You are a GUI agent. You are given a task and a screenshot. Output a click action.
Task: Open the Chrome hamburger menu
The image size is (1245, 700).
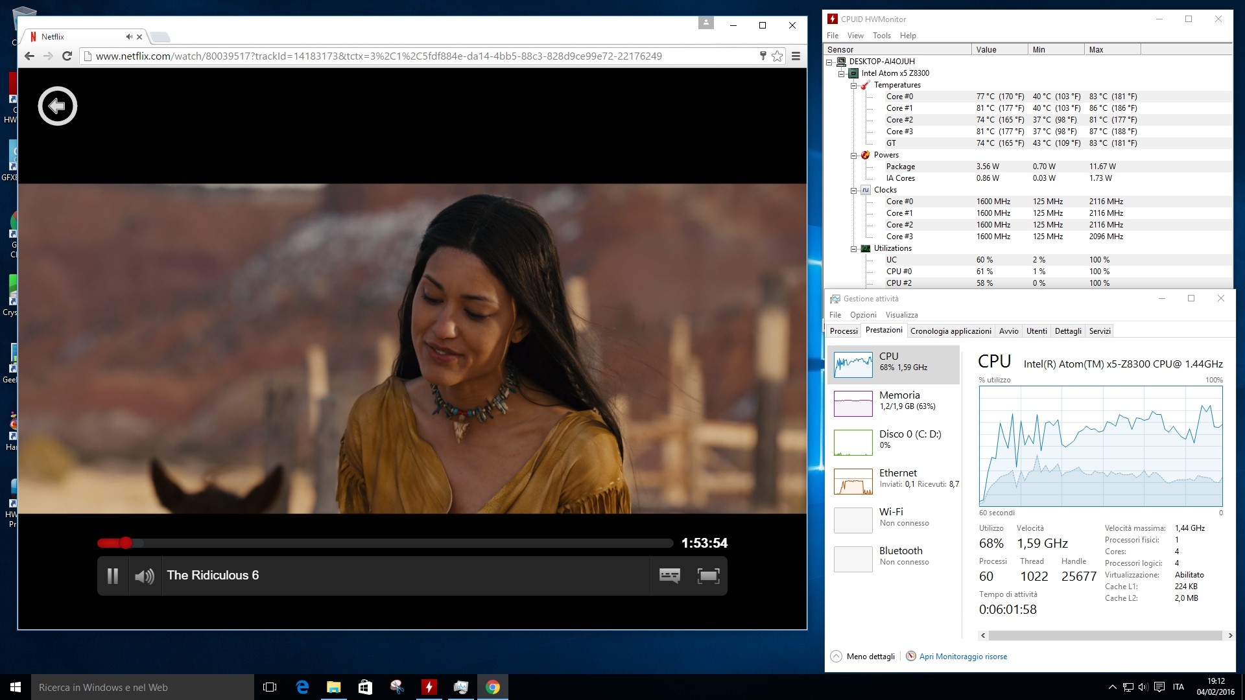(796, 56)
